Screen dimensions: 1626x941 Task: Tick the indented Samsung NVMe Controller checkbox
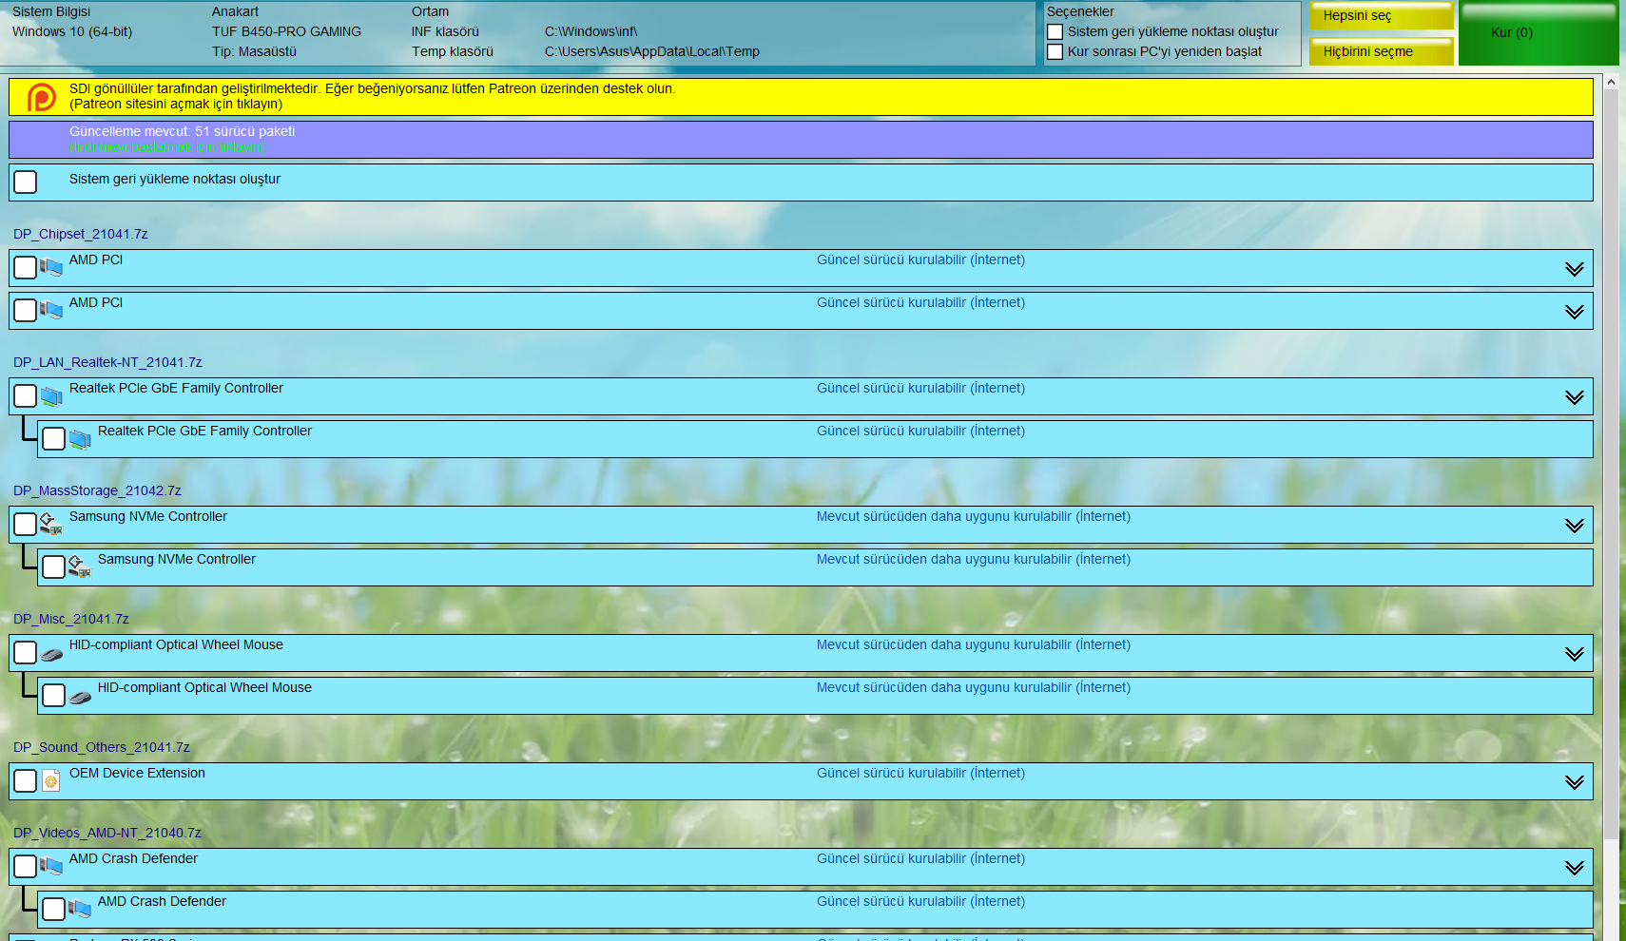[54, 567]
